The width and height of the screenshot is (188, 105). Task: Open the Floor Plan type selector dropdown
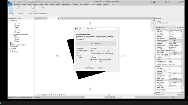click(184, 23)
